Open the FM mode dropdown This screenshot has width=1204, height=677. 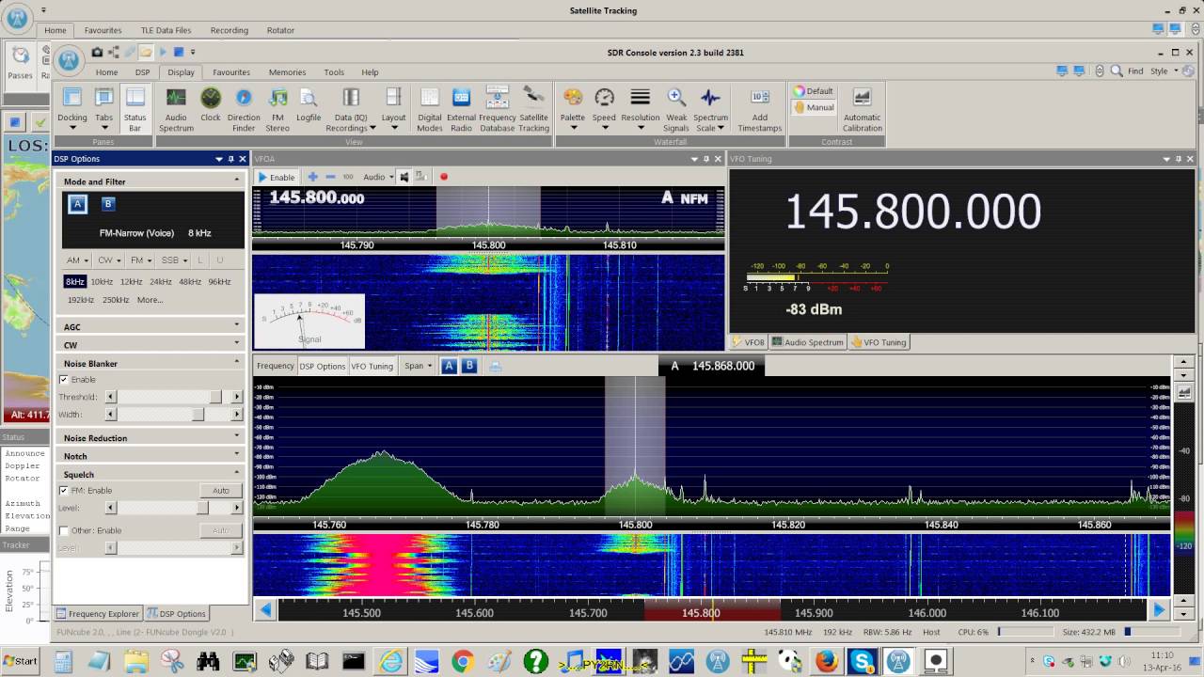[x=140, y=260]
